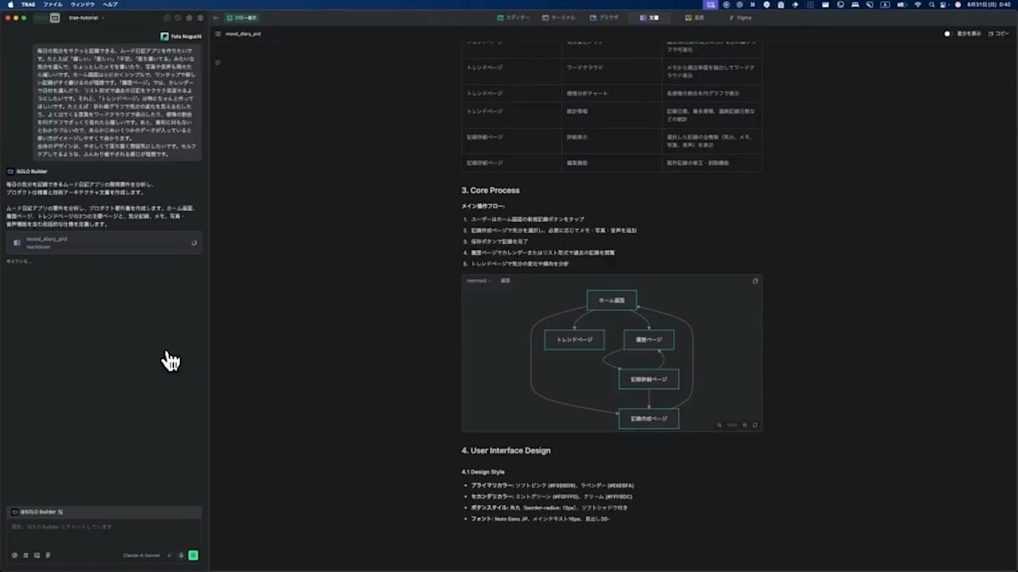This screenshot has width=1018, height=572.
Task: Click the フロー表示 button
Action: [x=242, y=17]
